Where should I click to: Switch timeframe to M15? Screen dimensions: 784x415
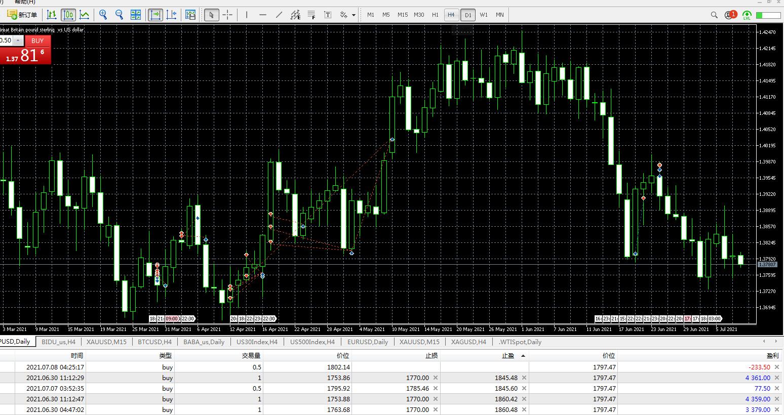point(403,15)
